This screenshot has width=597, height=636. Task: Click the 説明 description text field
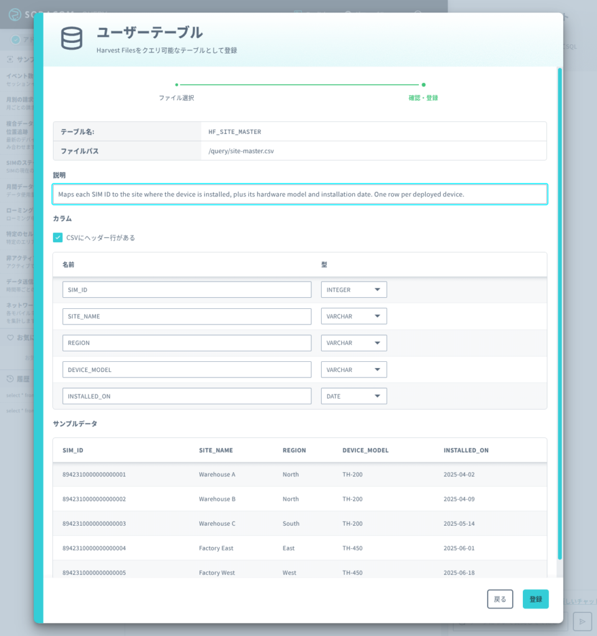tap(300, 194)
